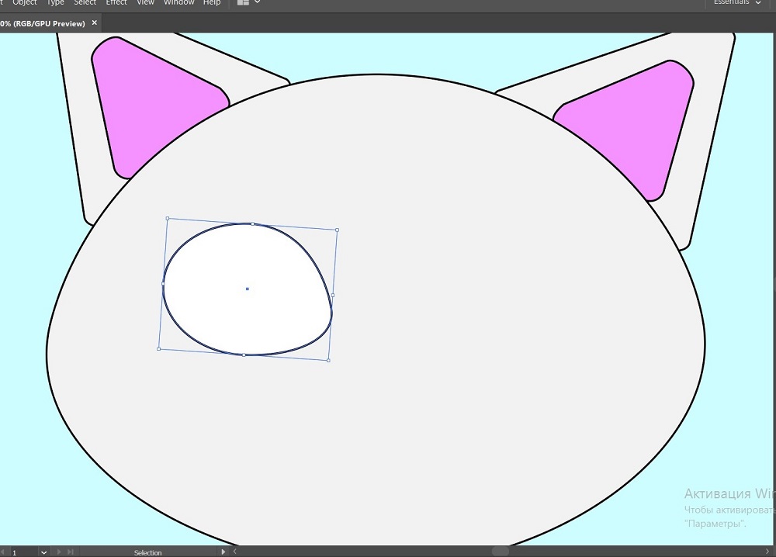
Task: Open the Window menu
Action: pyautogui.click(x=178, y=3)
